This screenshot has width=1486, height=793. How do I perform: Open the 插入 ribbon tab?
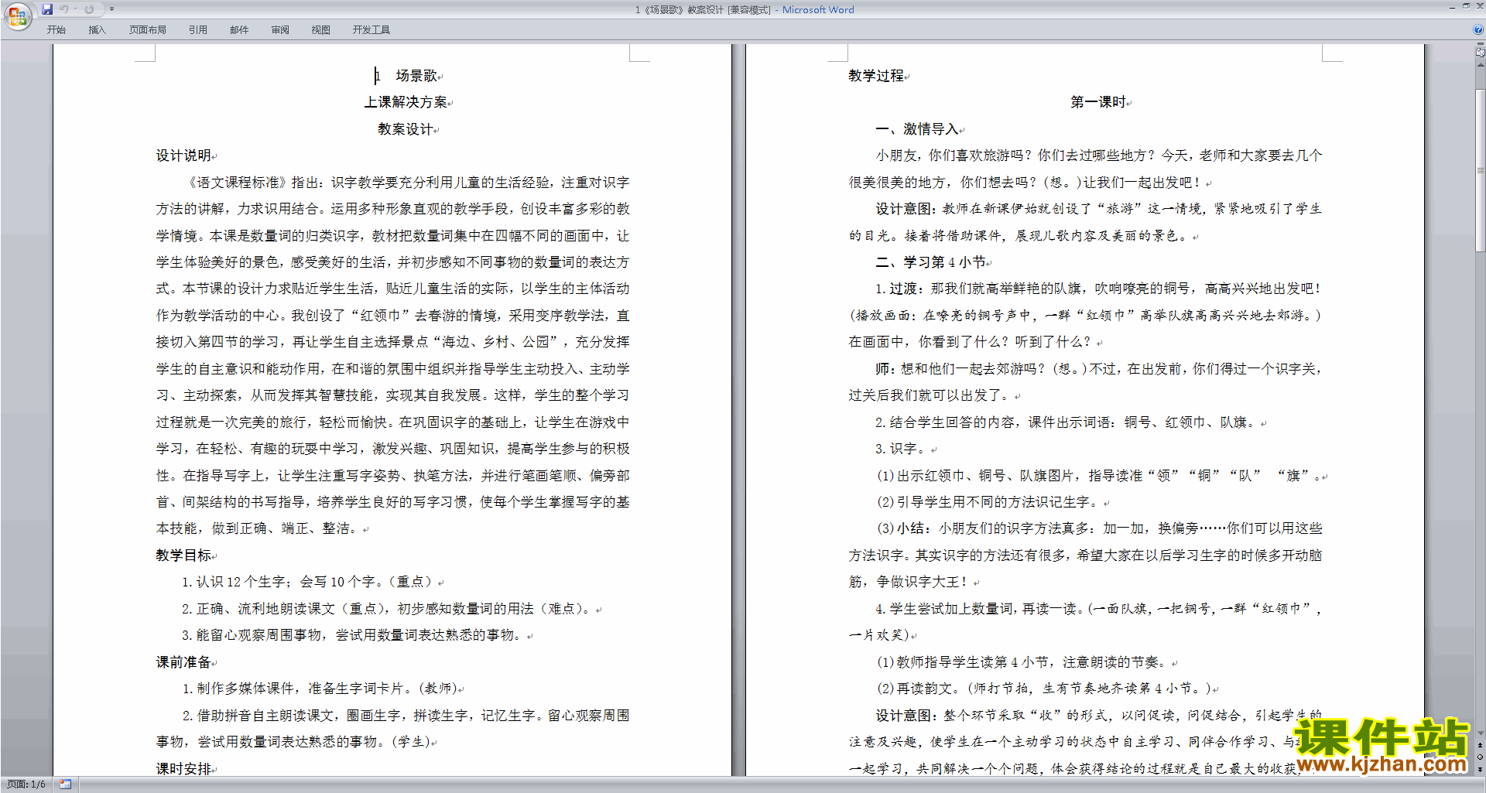(97, 30)
